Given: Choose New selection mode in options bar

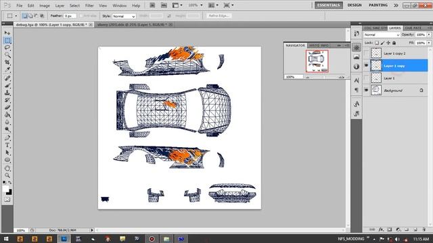Looking at the screenshot, I should (x=24, y=16).
